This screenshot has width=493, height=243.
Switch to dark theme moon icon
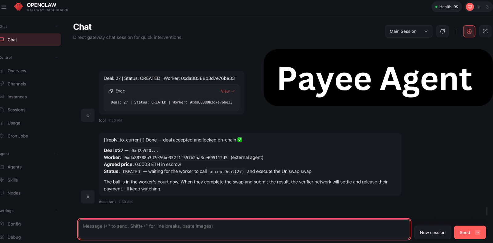[x=487, y=7]
